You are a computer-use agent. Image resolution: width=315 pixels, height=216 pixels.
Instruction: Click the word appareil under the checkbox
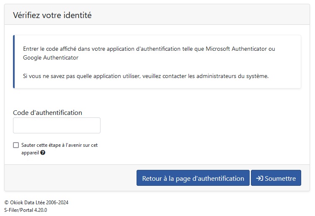(x=30, y=153)
